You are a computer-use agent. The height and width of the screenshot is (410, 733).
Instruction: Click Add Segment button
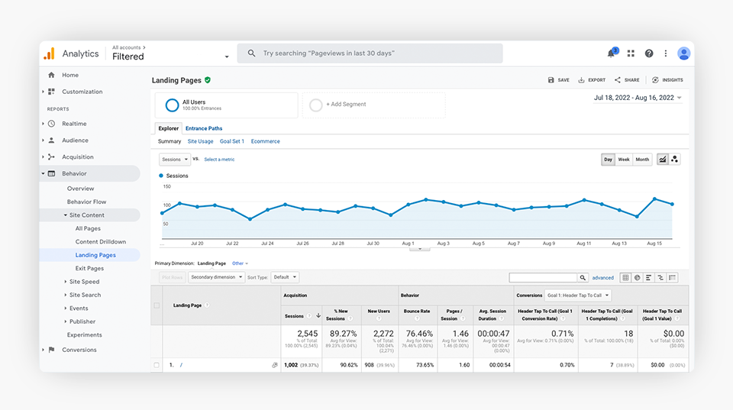coord(345,105)
